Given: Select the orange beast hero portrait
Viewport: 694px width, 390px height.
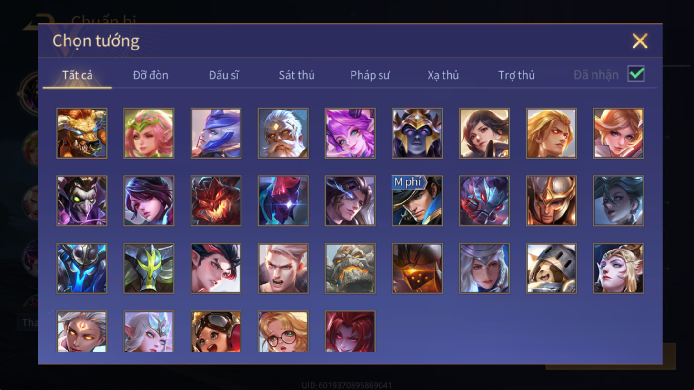Looking at the screenshot, I should (82, 133).
